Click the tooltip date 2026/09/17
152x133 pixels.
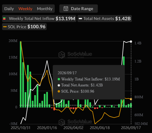(x=67, y=73)
